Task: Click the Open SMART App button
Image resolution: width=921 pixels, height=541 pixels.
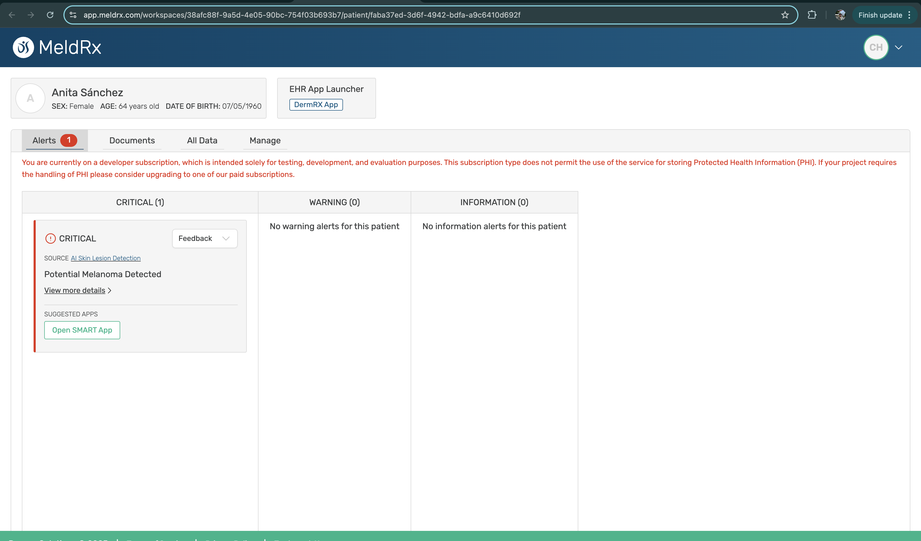Action: [x=82, y=330]
